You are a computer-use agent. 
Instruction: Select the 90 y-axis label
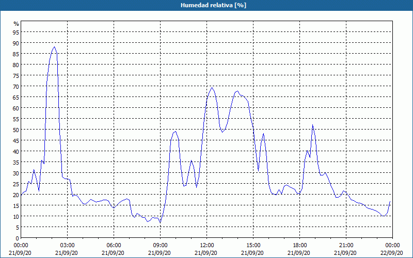[16, 43]
